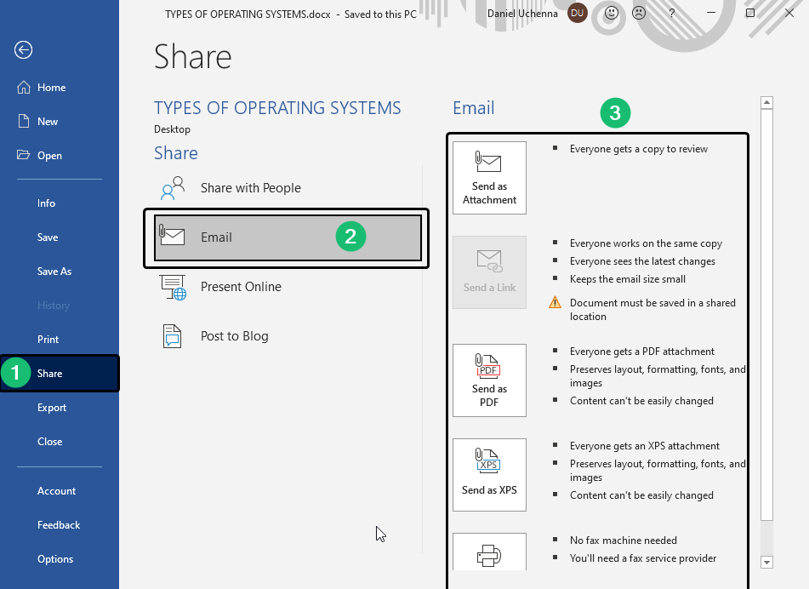809x589 pixels.
Task: Open Print from the sidebar
Action: click(x=48, y=340)
